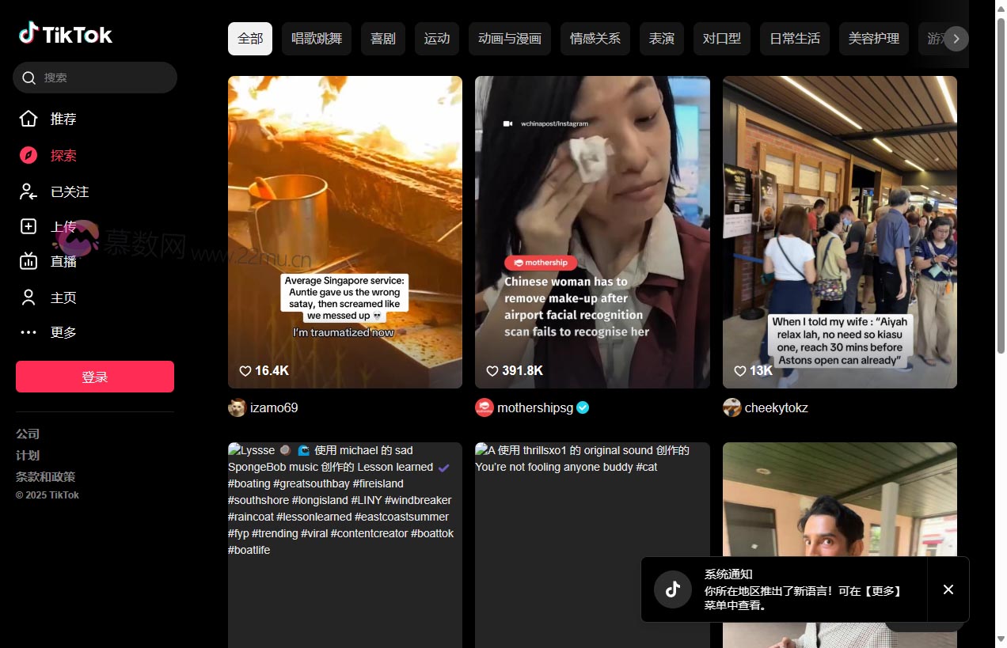Go to 主页 profile page
Screen dimensions: 1007x648
(63, 297)
